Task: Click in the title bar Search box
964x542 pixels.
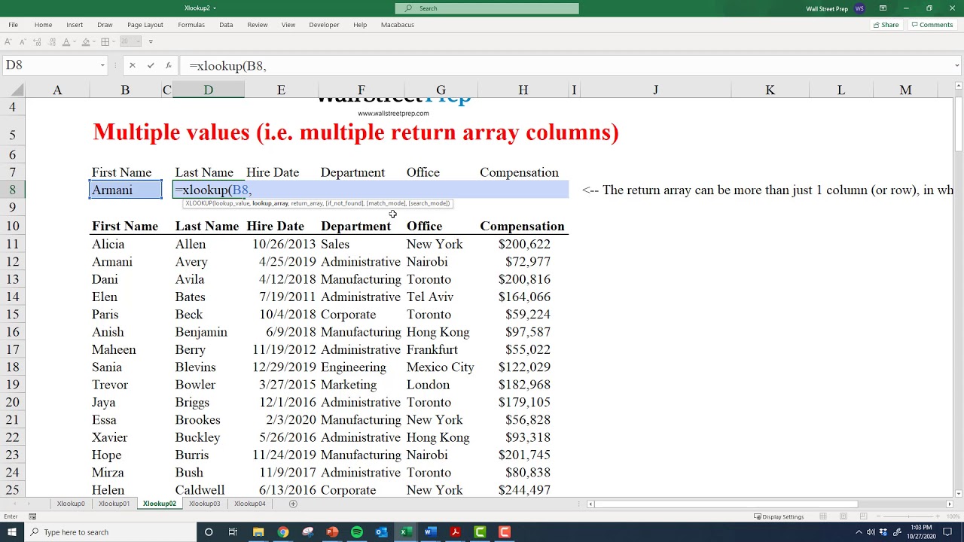Action: 487,8
